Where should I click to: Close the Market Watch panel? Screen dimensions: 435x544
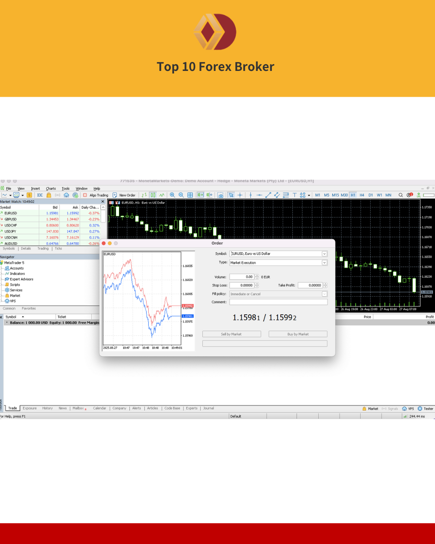[103, 201]
